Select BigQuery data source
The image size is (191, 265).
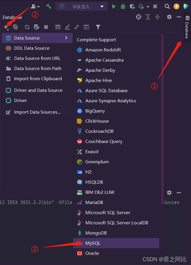[116, 111]
